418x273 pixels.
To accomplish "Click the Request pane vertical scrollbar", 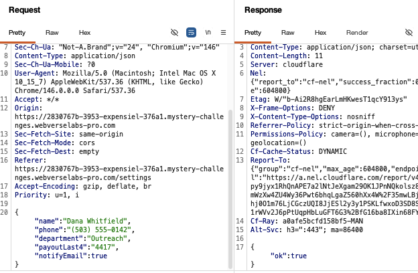I will click(230, 189).
